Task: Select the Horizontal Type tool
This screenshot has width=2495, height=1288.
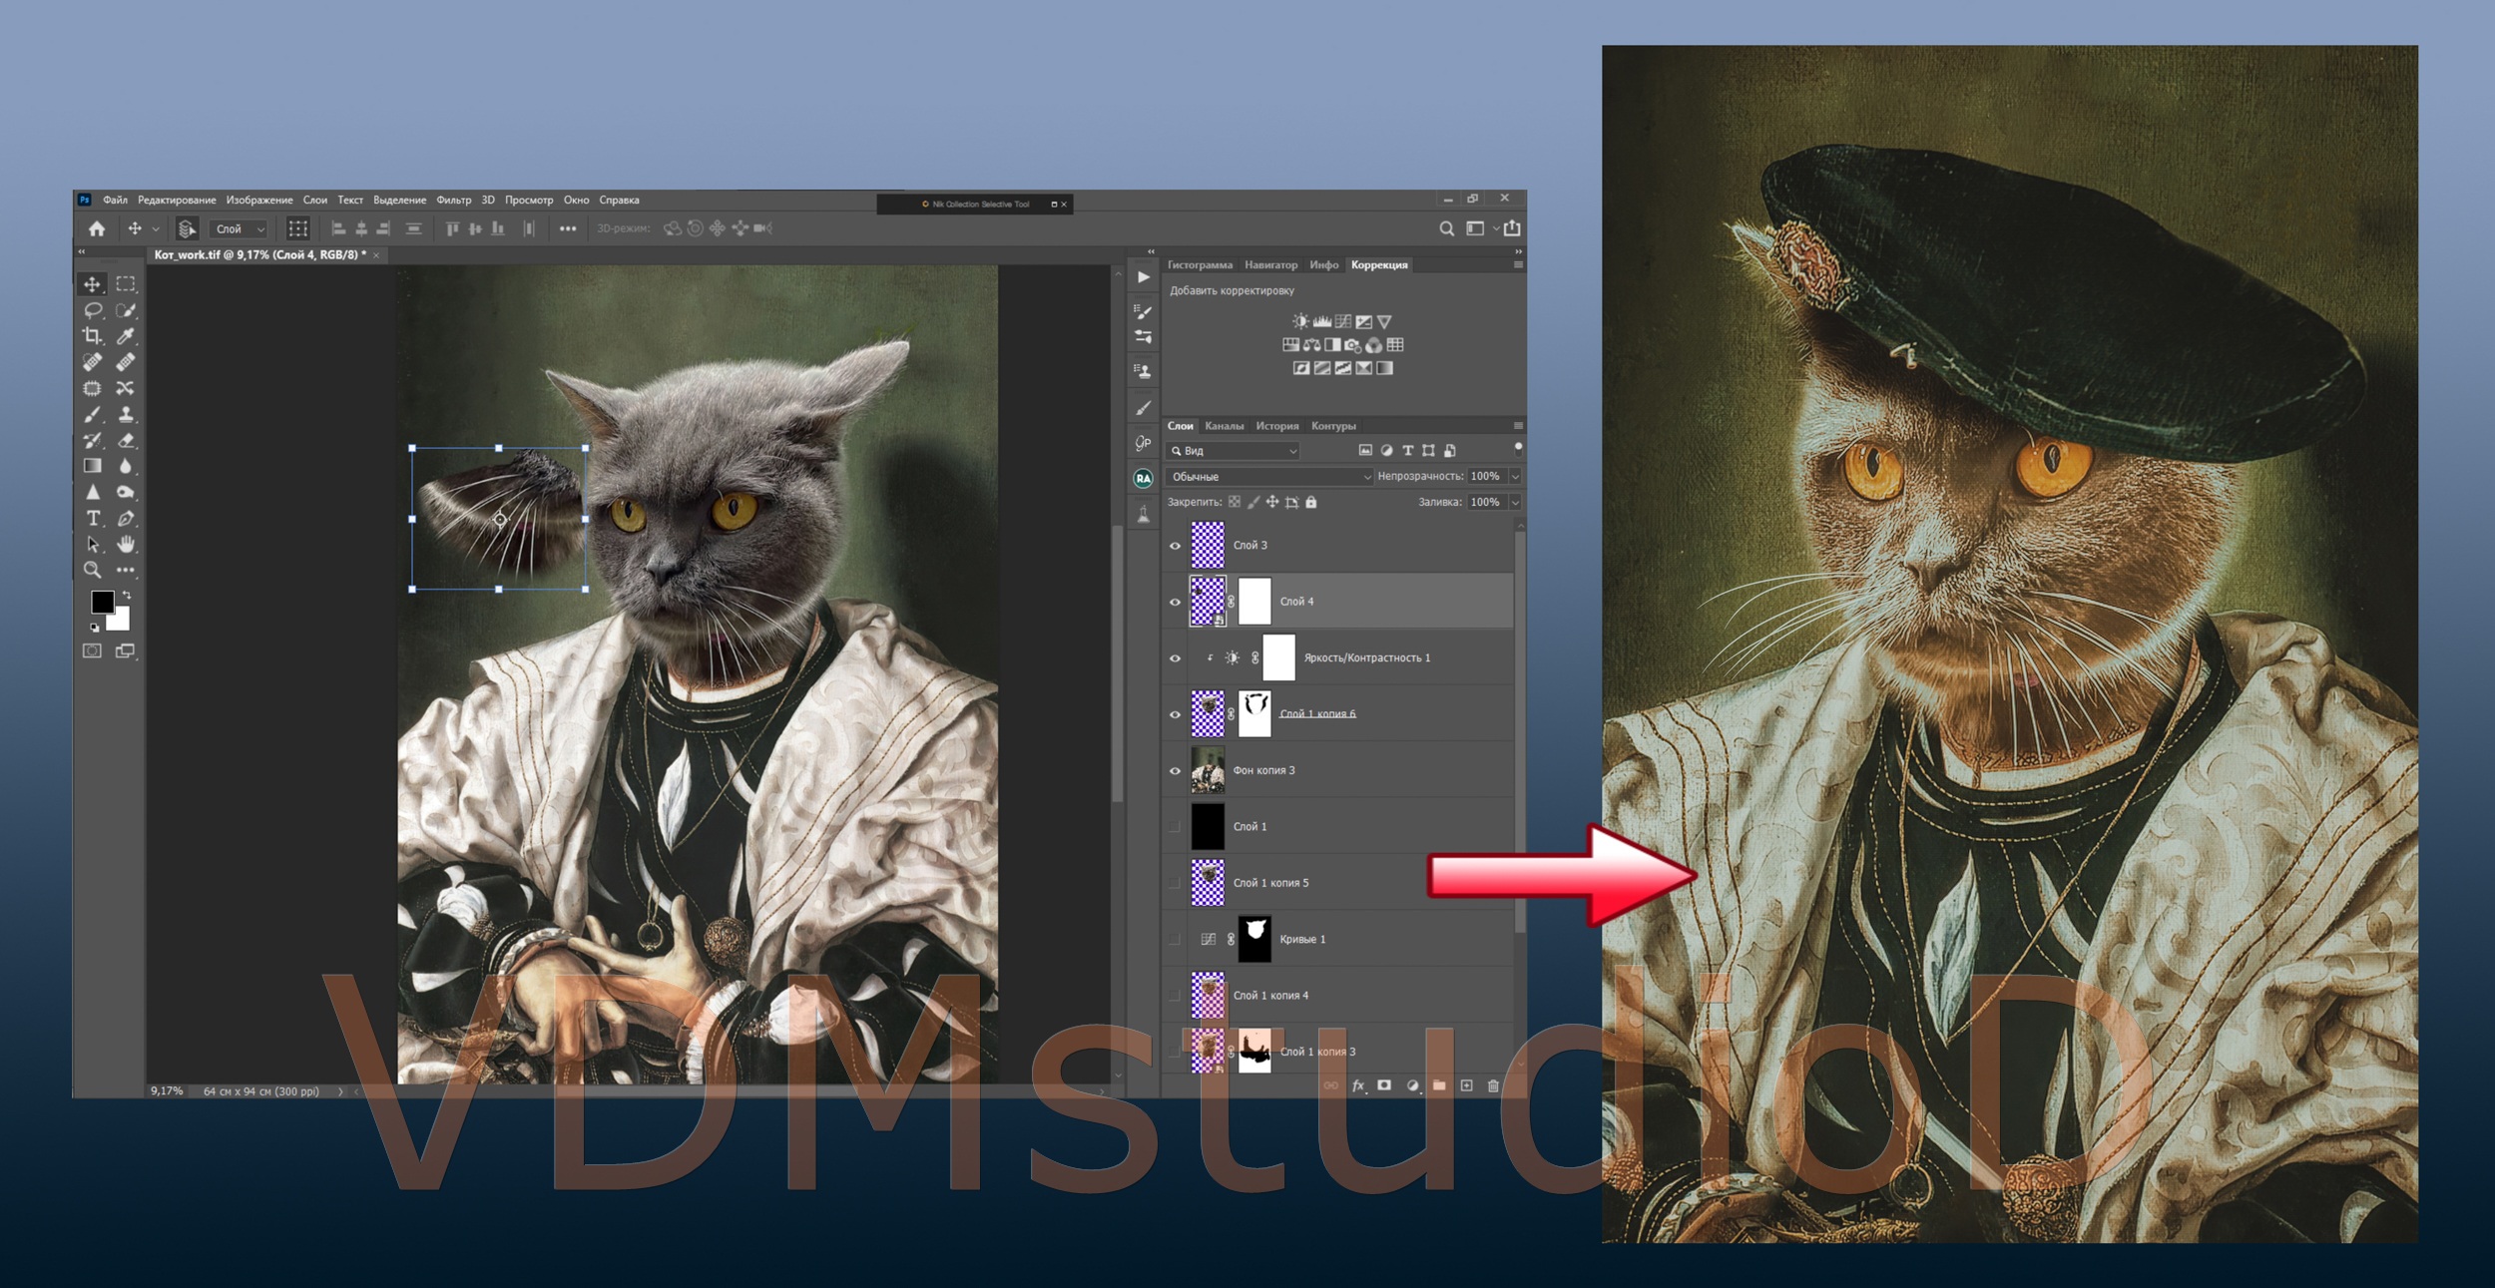Action: coord(93,518)
